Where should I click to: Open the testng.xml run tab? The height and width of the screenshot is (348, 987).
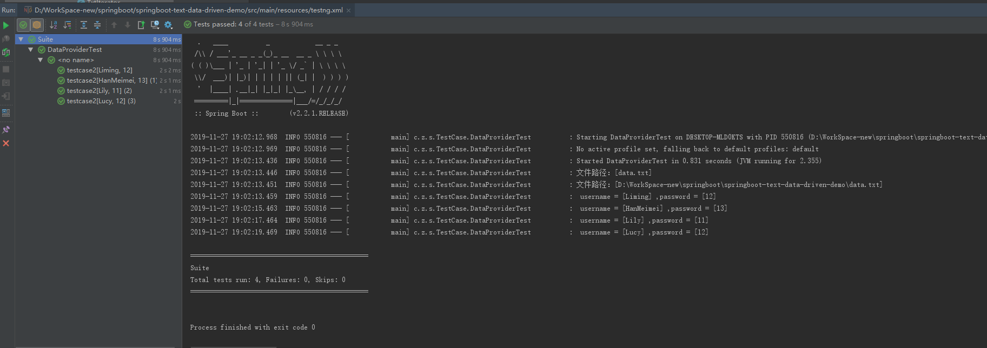(188, 10)
